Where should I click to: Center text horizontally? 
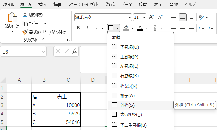click(183, 28)
